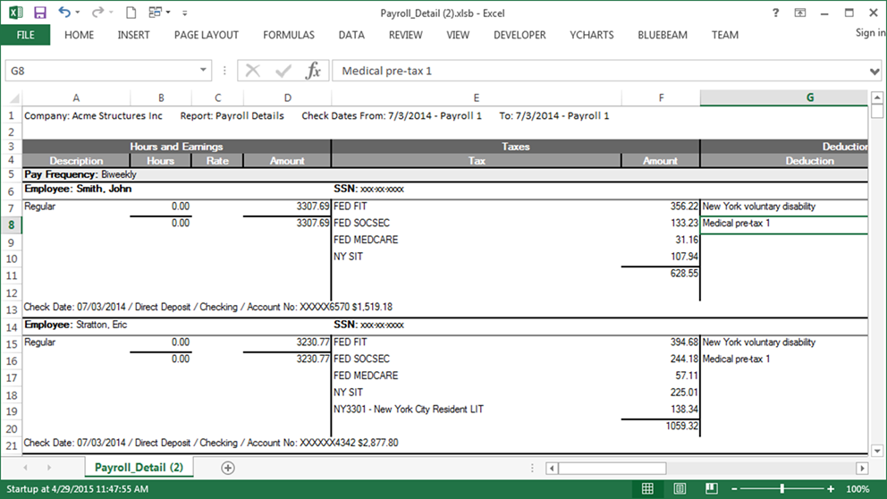Click the horizontal scrollbar thumb
This screenshot has width=887, height=499.
point(612,468)
